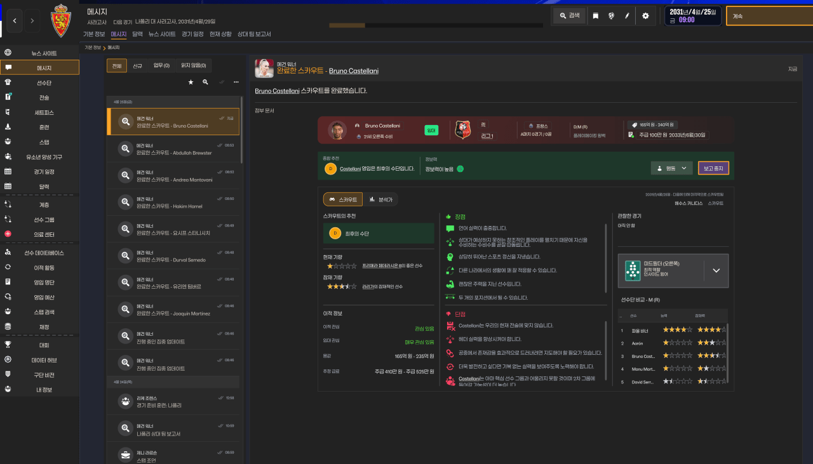This screenshot has width=813, height=464.
Task: Click the coins icon beside 재정
Action: (x=8, y=326)
